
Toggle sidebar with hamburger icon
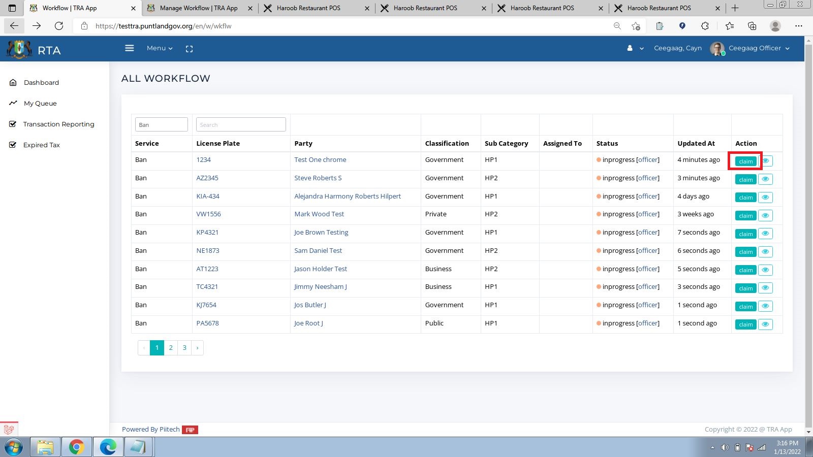click(x=130, y=48)
